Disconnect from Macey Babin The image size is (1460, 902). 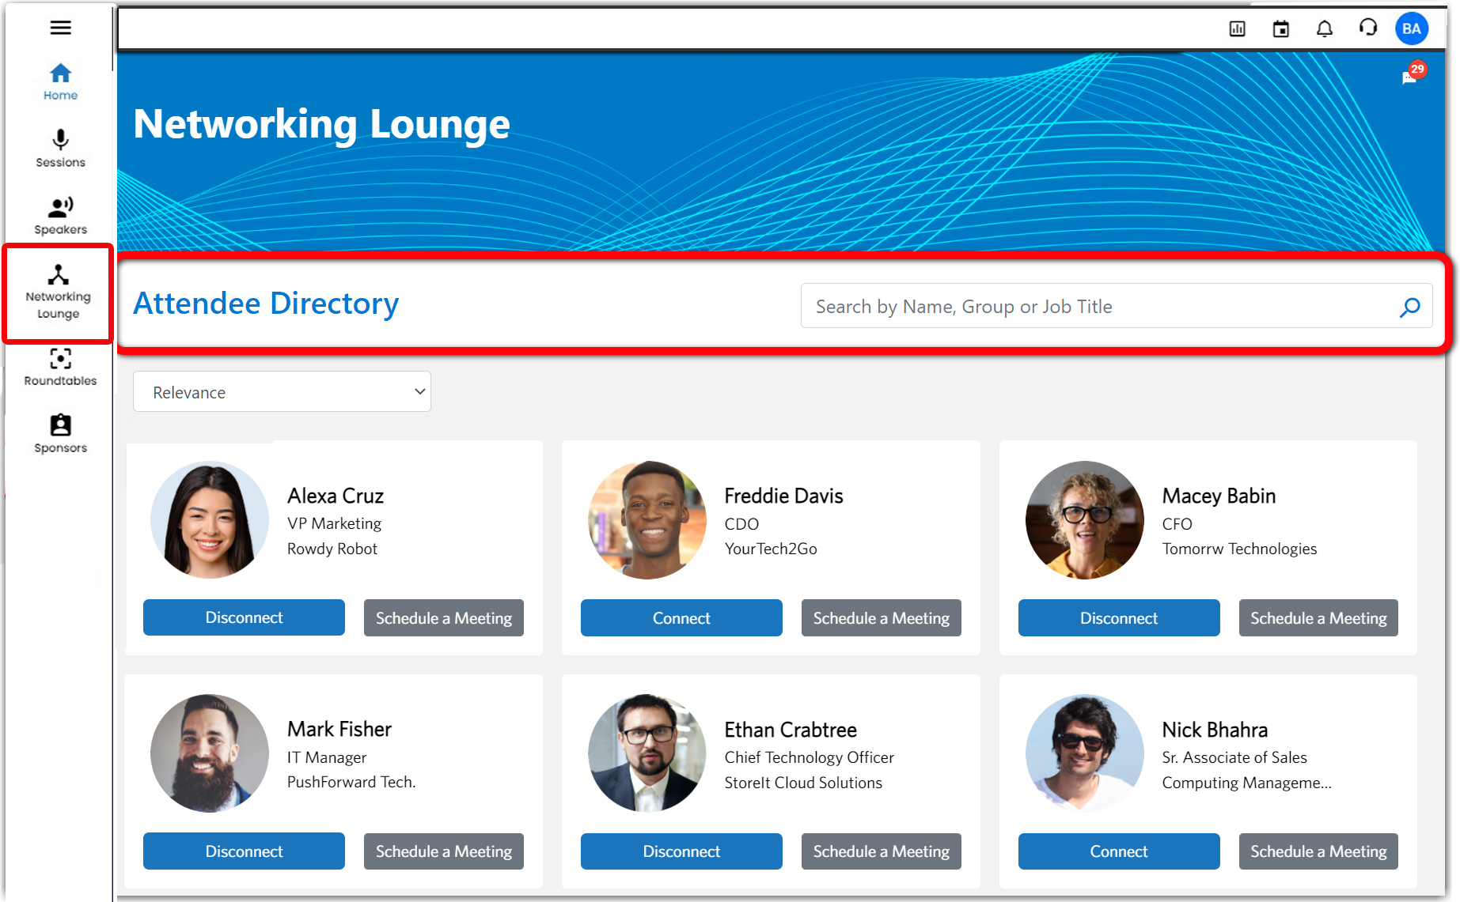(1119, 617)
